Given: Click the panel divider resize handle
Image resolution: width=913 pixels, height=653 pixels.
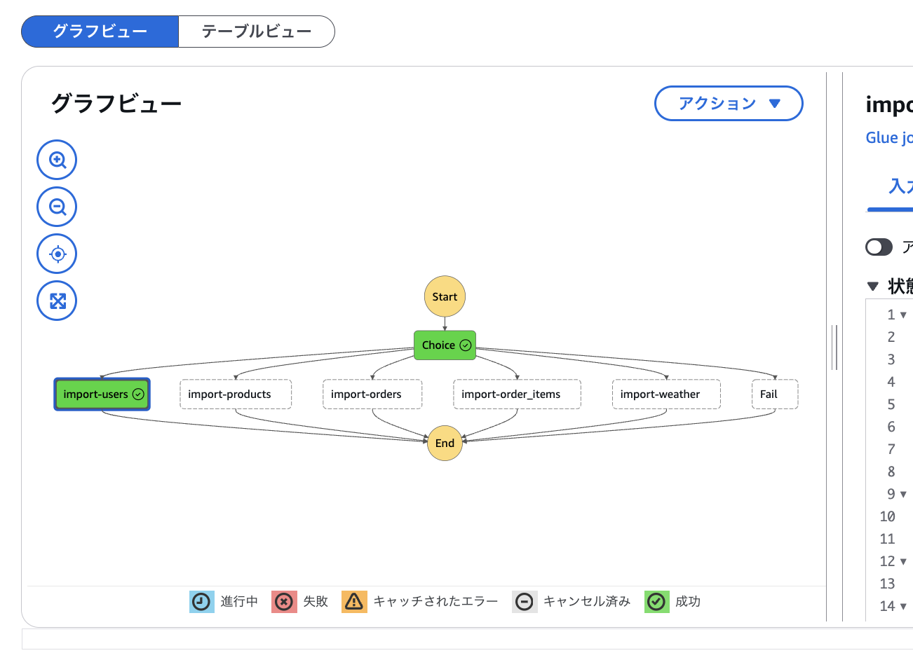Looking at the screenshot, I should [834, 348].
